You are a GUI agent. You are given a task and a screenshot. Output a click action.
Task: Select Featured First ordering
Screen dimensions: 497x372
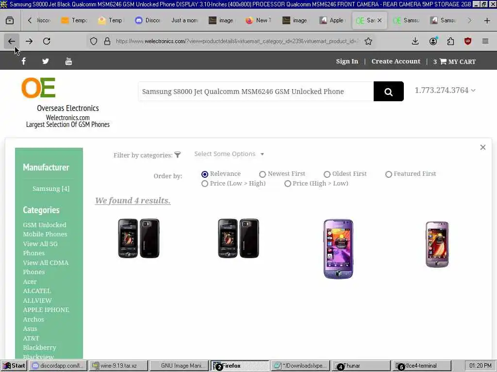click(389, 174)
